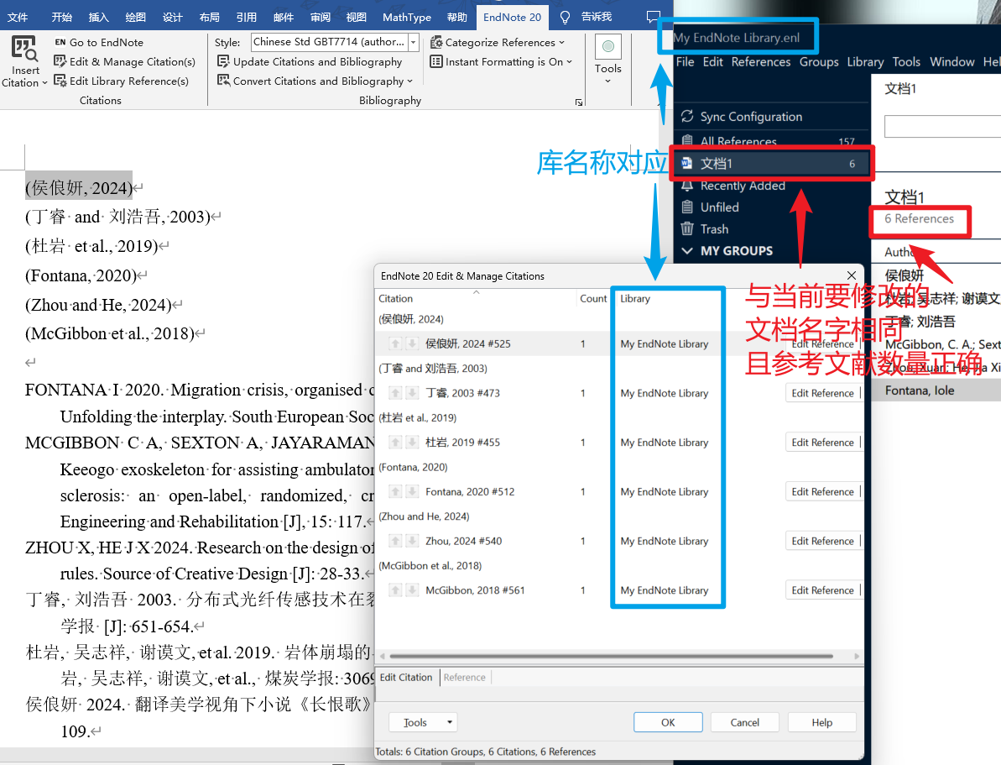The height and width of the screenshot is (765, 1001).
Task: Move citation 杜岩, 2019 #455 down
Action: pyautogui.click(x=413, y=443)
